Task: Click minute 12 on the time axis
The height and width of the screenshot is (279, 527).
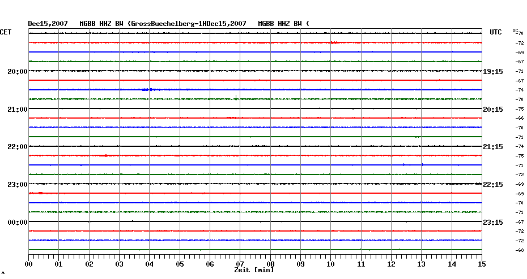Action: coord(391,264)
